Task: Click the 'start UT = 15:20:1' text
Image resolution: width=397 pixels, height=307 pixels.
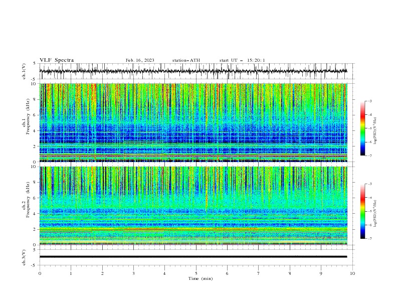Action: coord(242,60)
